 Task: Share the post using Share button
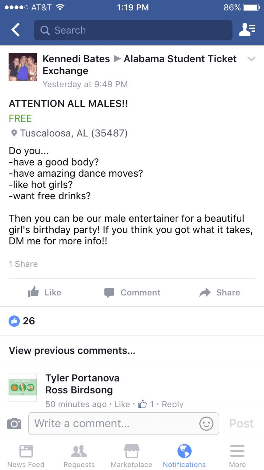pyautogui.click(x=220, y=292)
